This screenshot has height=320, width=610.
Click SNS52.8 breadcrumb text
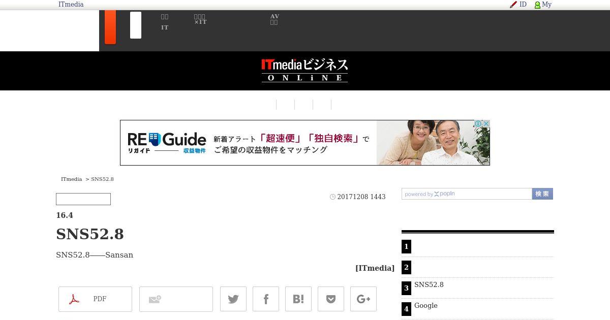pyautogui.click(x=102, y=179)
